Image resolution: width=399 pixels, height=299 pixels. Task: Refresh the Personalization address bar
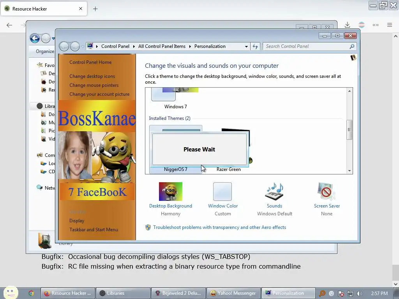coord(255,46)
